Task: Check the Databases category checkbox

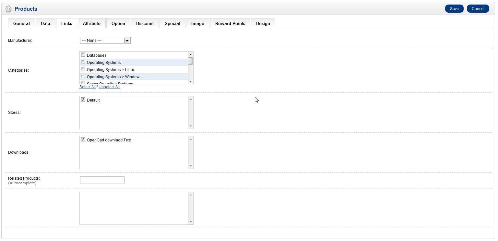Action: coord(83,55)
